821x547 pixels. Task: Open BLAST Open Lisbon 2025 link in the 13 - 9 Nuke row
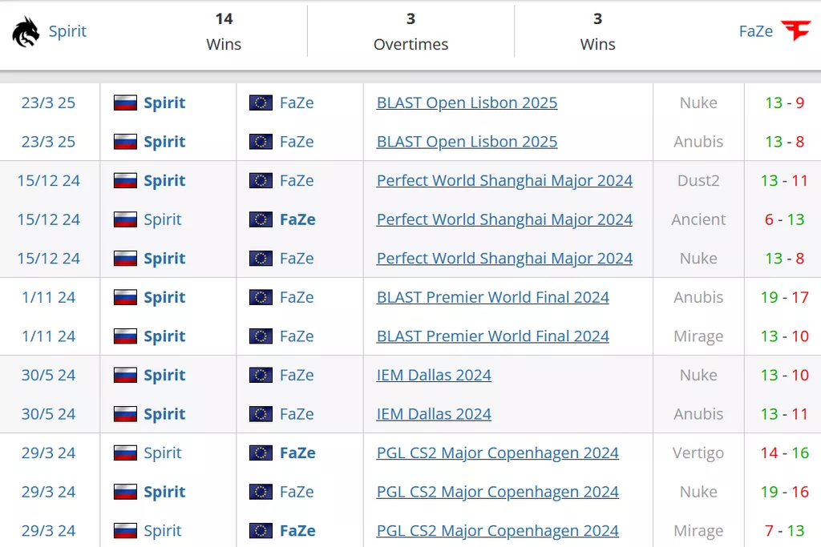pos(467,103)
